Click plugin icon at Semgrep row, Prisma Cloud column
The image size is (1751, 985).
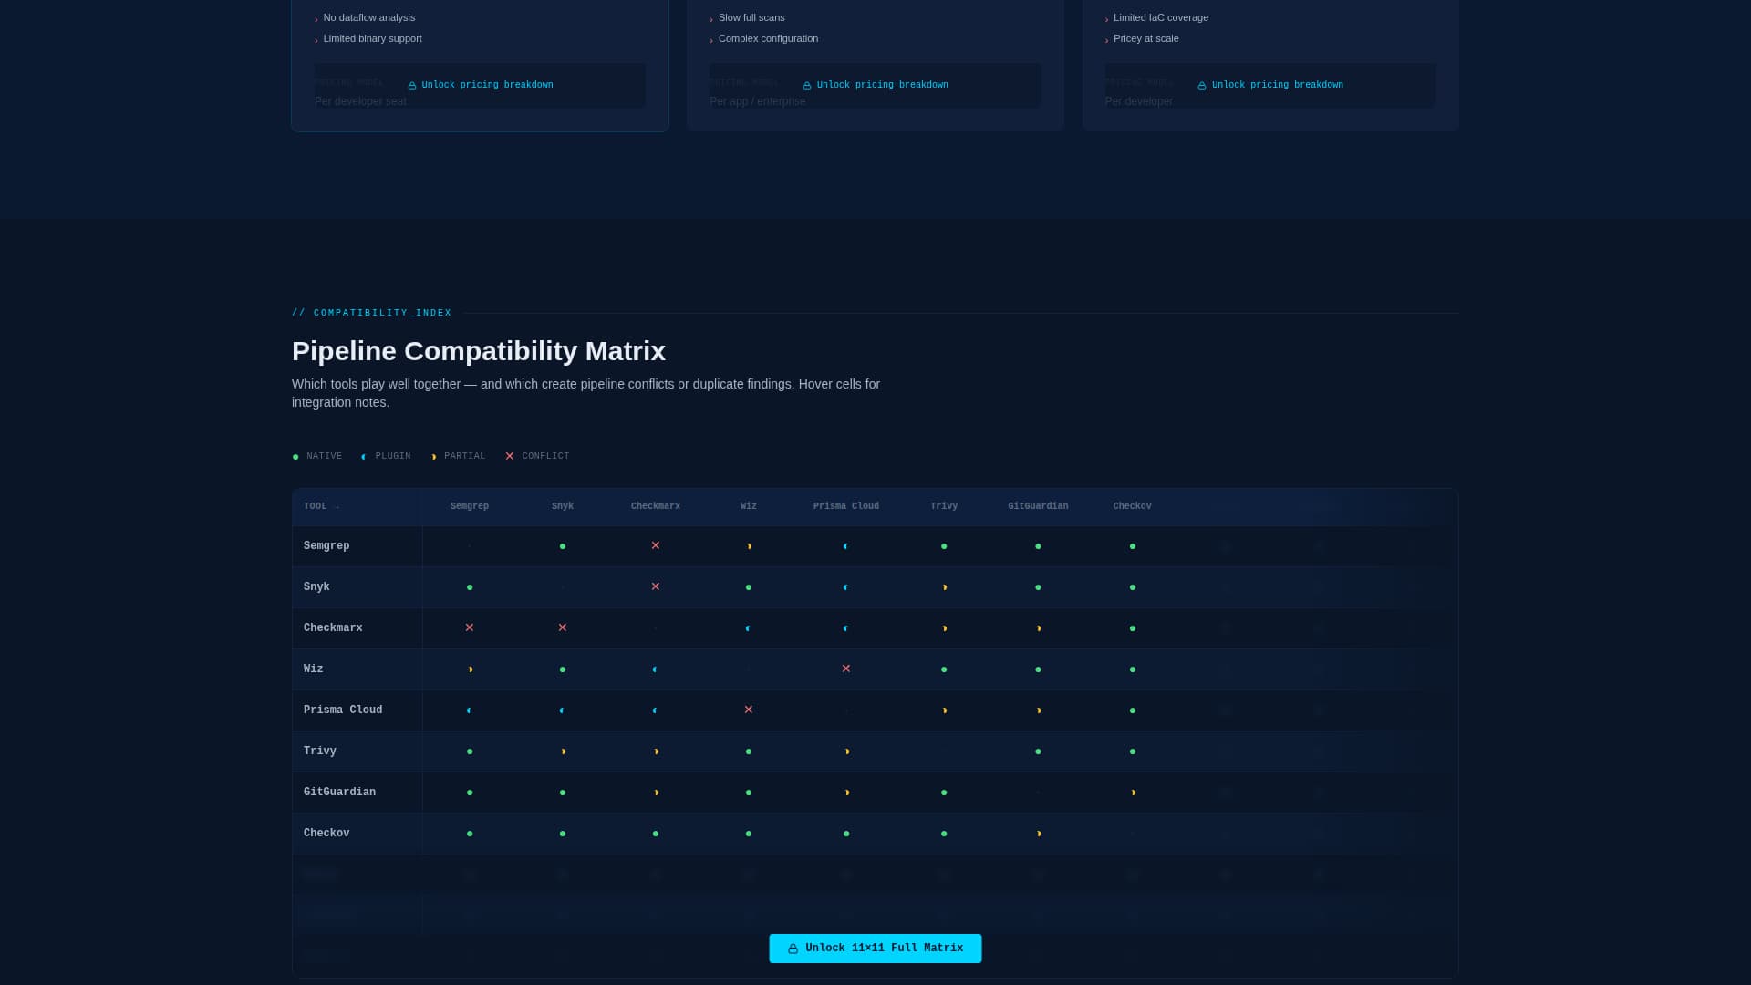845,546
